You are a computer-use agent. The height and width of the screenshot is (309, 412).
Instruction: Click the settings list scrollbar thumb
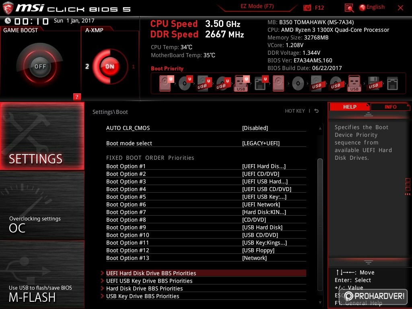coord(320,225)
